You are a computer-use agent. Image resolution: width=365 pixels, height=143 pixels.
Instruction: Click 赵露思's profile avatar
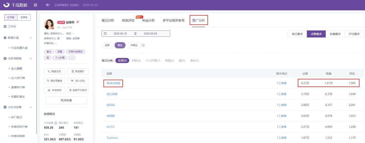[x=49, y=24]
